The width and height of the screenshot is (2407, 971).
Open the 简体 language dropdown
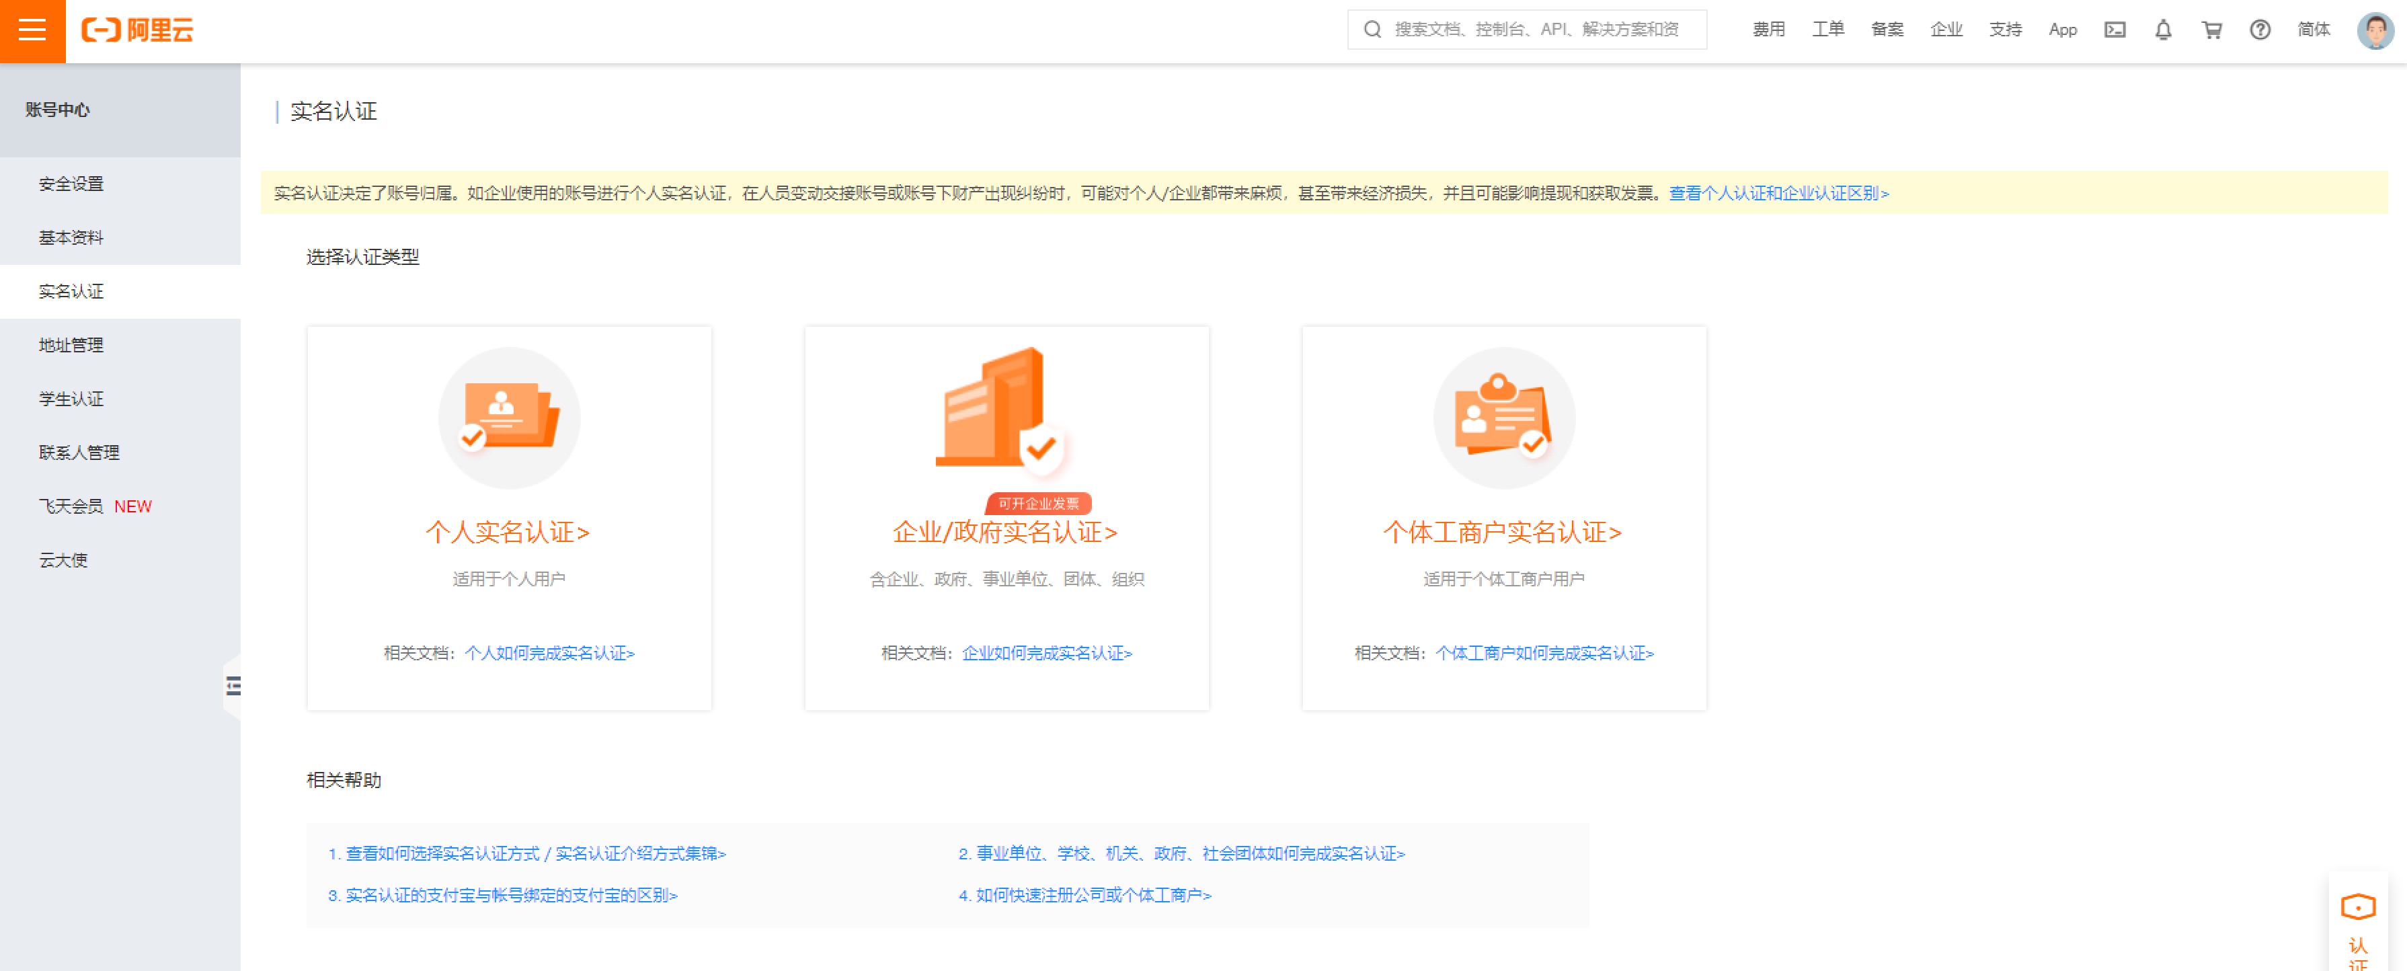[x=2314, y=30]
